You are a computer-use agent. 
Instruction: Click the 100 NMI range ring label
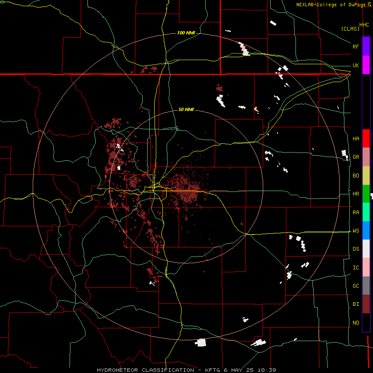pos(186,33)
